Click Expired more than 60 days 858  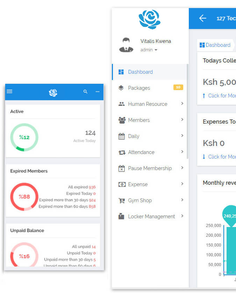tap(67, 206)
